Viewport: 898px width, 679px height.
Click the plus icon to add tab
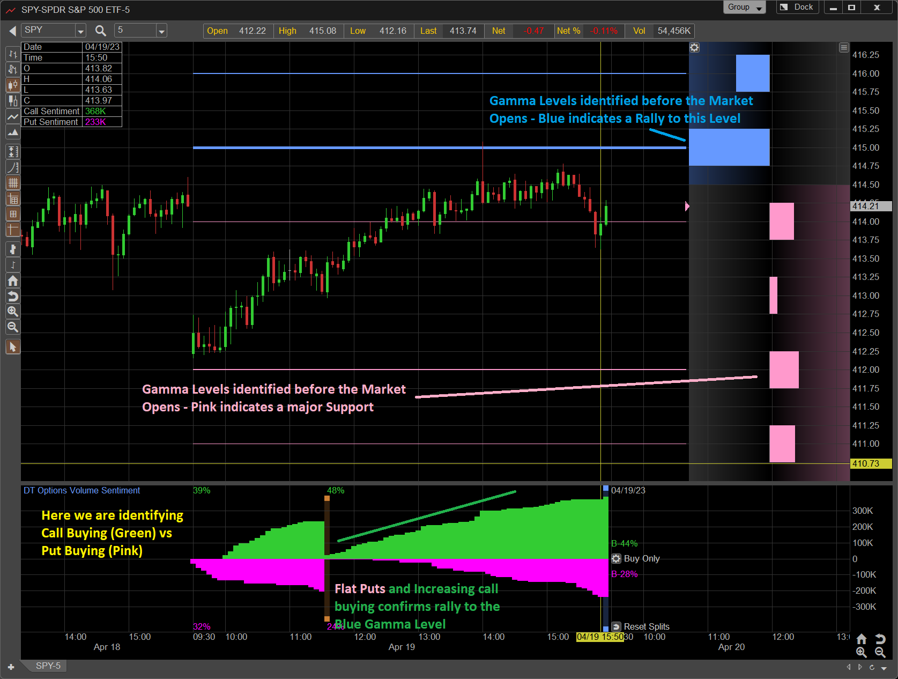point(11,667)
